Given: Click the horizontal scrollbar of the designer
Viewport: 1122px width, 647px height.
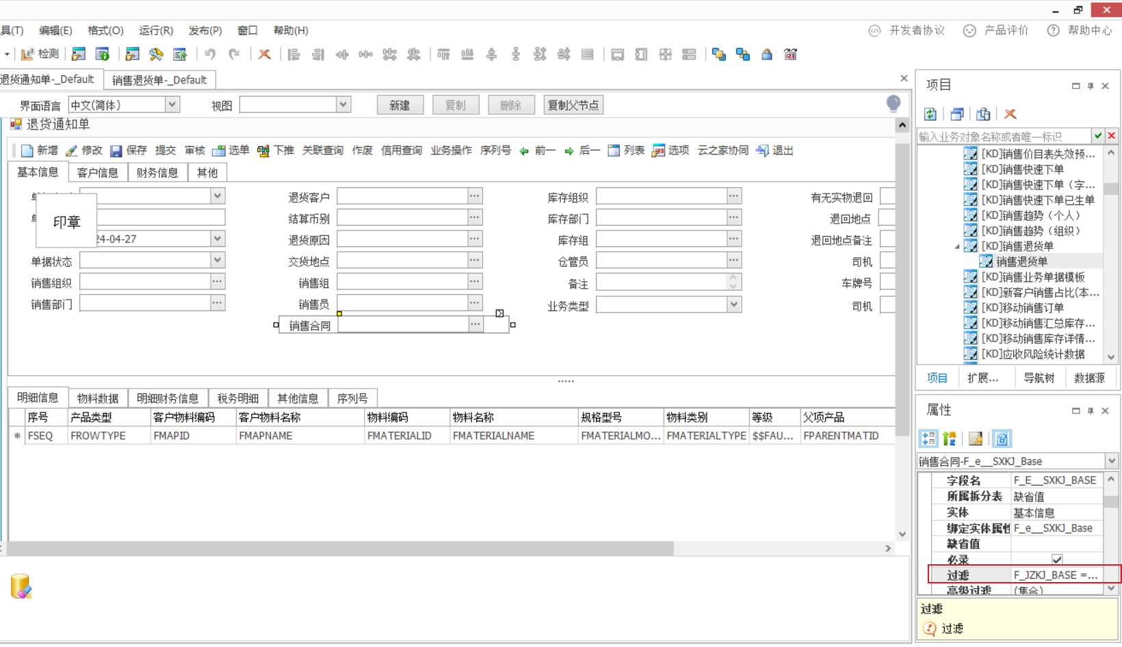Looking at the screenshot, I should coord(342,549).
